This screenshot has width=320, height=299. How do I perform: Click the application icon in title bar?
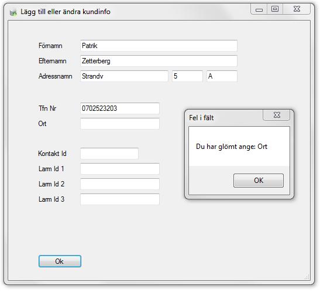13,12
